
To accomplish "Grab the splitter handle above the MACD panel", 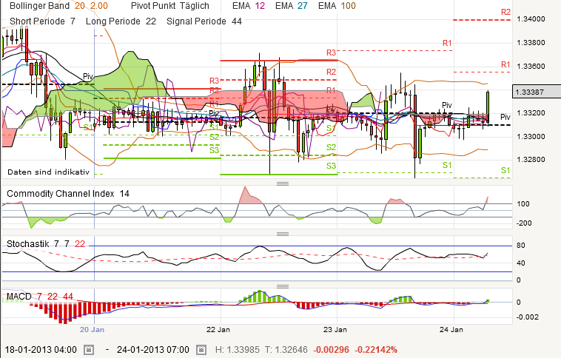I will pos(283,286).
